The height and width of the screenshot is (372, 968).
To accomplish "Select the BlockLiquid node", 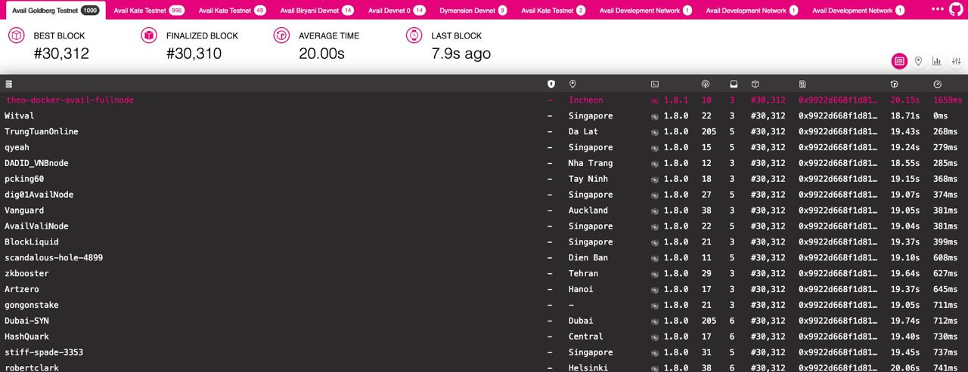I will coord(484,242).
